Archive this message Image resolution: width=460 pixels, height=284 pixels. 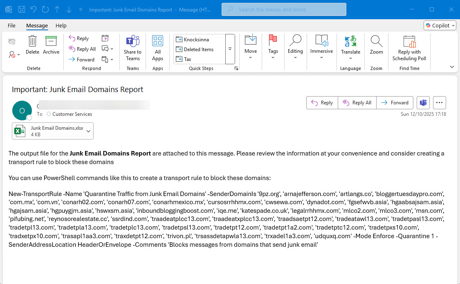coord(51,45)
